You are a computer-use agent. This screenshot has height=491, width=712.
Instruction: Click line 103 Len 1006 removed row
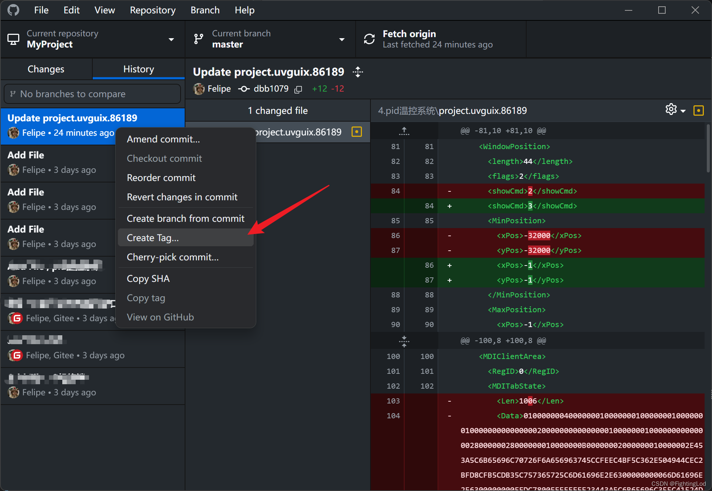537,401
